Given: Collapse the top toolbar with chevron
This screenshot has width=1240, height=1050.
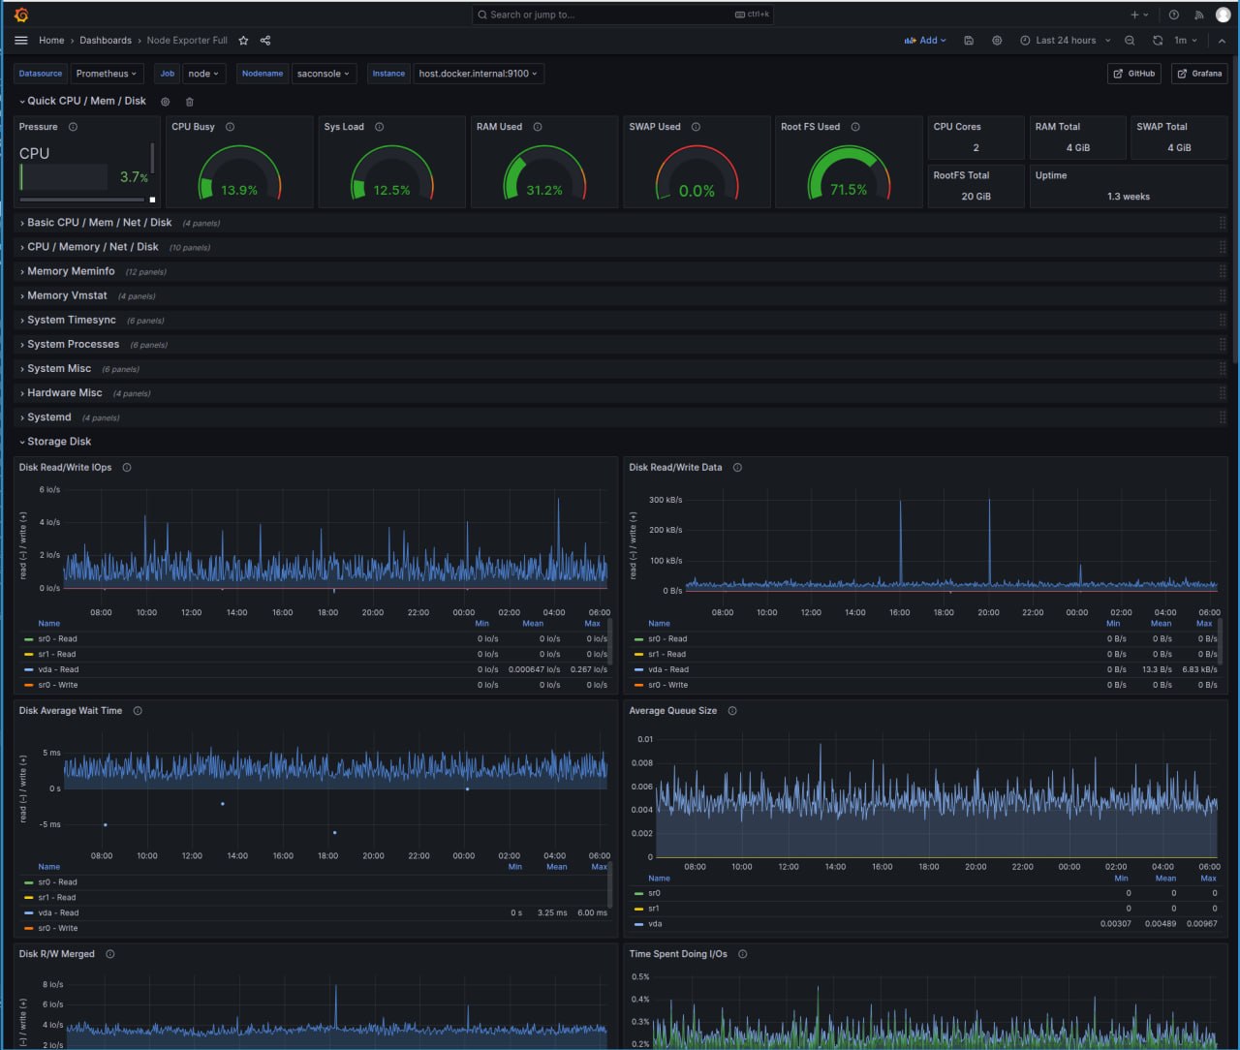Looking at the screenshot, I should [x=1222, y=41].
